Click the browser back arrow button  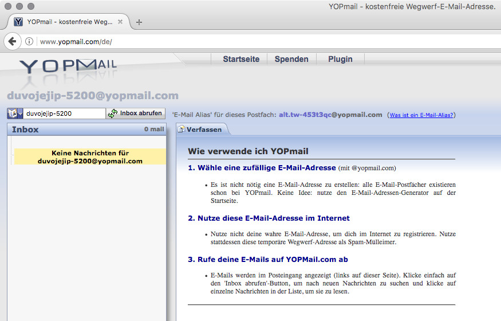[x=13, y=41]
